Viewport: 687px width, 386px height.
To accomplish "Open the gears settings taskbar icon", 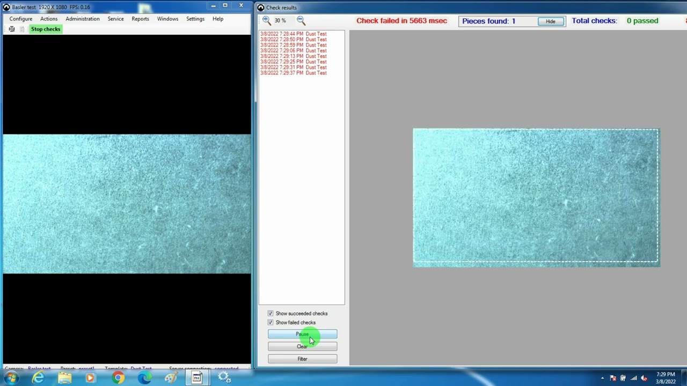I will (x=224, y=378).
